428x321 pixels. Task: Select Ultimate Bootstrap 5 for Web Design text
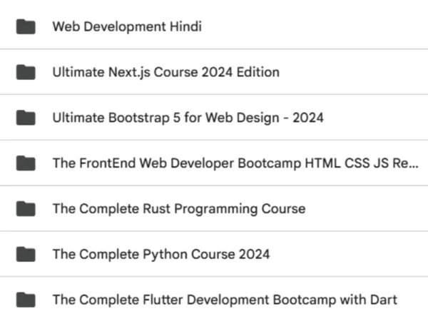188,118
